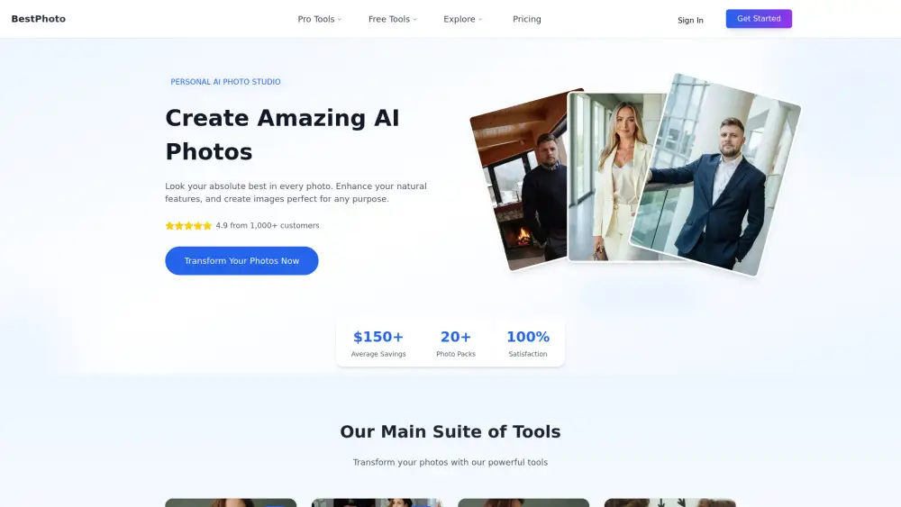The image size is (901, 507).
Task: Select the third tool card thumbnail
Action: point(523,502)
